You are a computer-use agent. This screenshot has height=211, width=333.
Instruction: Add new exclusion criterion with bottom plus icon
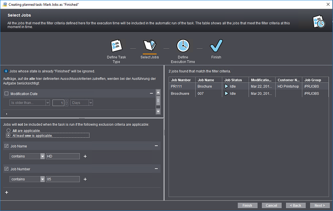6,192
